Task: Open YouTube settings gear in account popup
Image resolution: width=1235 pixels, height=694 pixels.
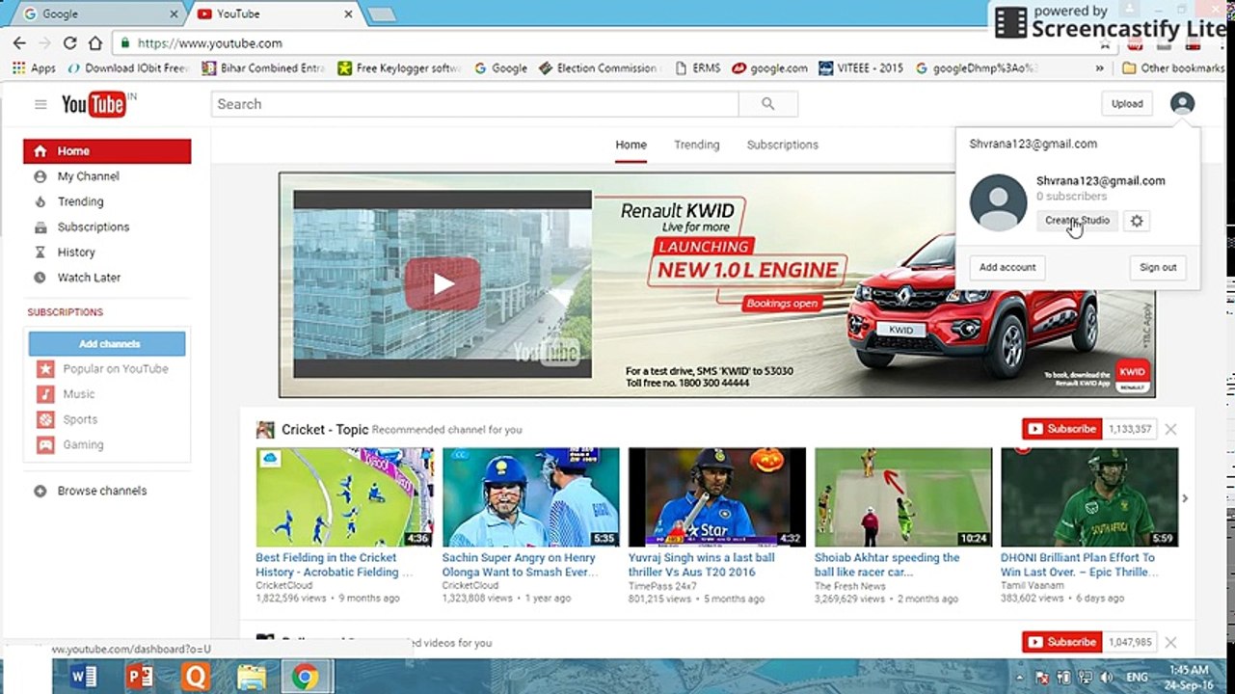Action: [1137, 221]
